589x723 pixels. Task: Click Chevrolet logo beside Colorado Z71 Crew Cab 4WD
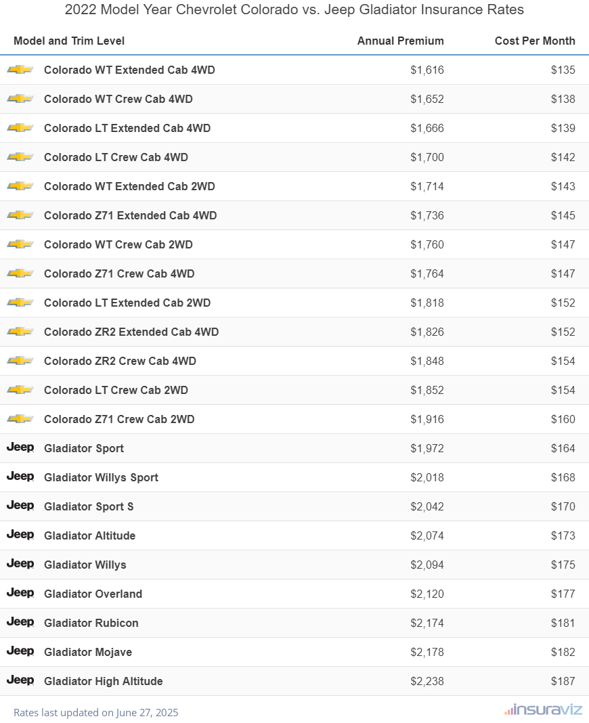20,273
